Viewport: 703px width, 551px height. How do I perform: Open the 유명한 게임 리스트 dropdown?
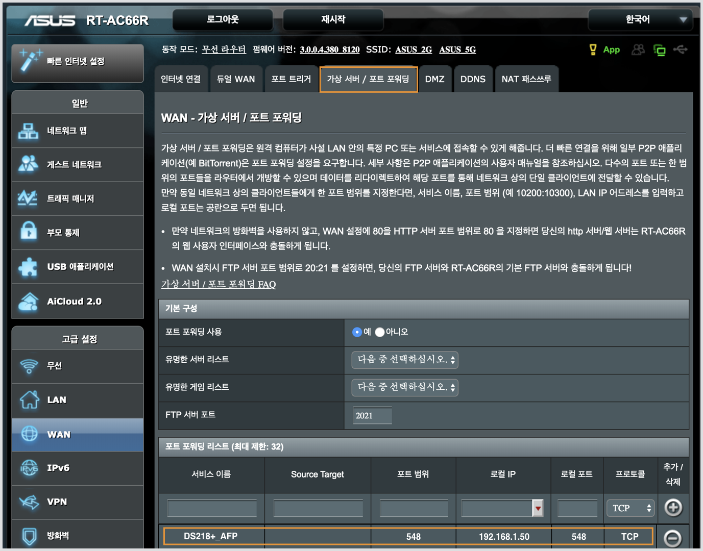404,387
